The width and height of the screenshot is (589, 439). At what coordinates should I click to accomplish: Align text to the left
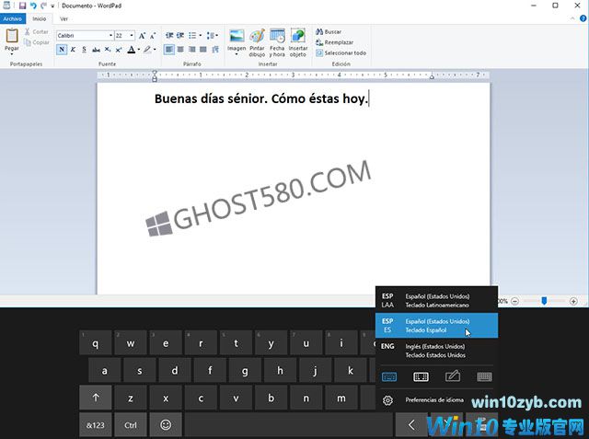(169, 49)
